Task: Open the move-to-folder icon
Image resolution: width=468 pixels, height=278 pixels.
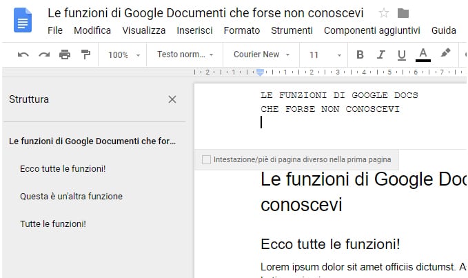Action: click(x=403, y=13)
